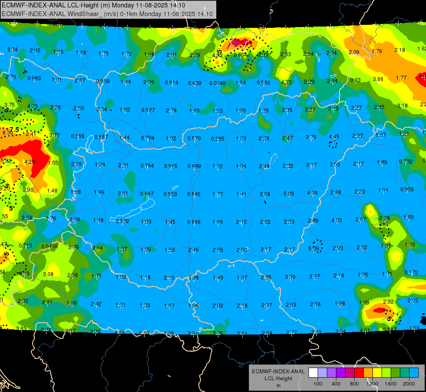This screenshot has height=392, width=426.
Task: Click the wind shear value 0.814
Action: pyautogui.click(x=172, y=83)
